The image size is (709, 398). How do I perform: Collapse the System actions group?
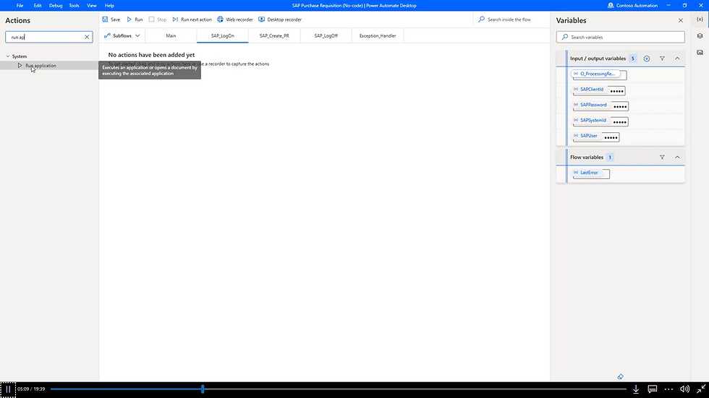click(x=8, y=56)
